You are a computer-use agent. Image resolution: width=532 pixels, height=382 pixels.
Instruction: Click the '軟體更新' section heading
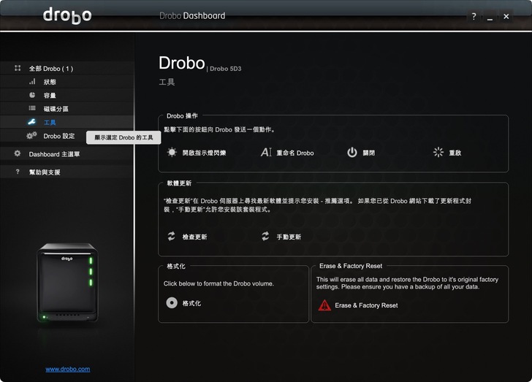pos(179,183)
